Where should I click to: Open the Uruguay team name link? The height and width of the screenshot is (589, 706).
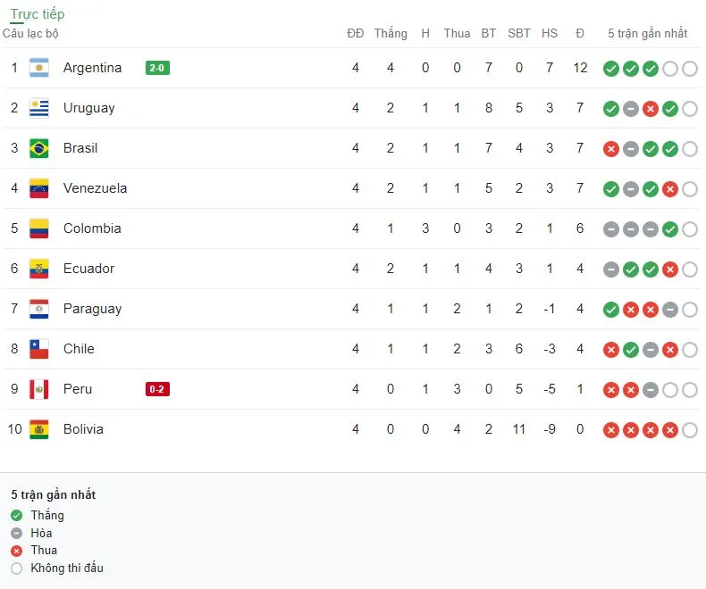89,108
